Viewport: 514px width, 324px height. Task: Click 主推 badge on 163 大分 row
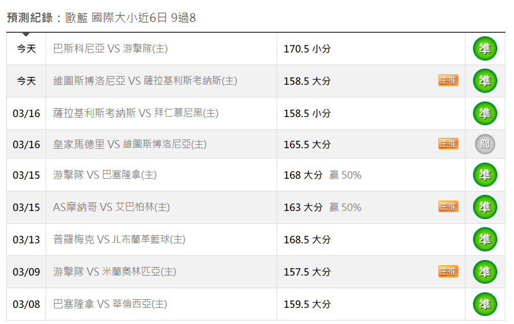click(x=448, y=207)
